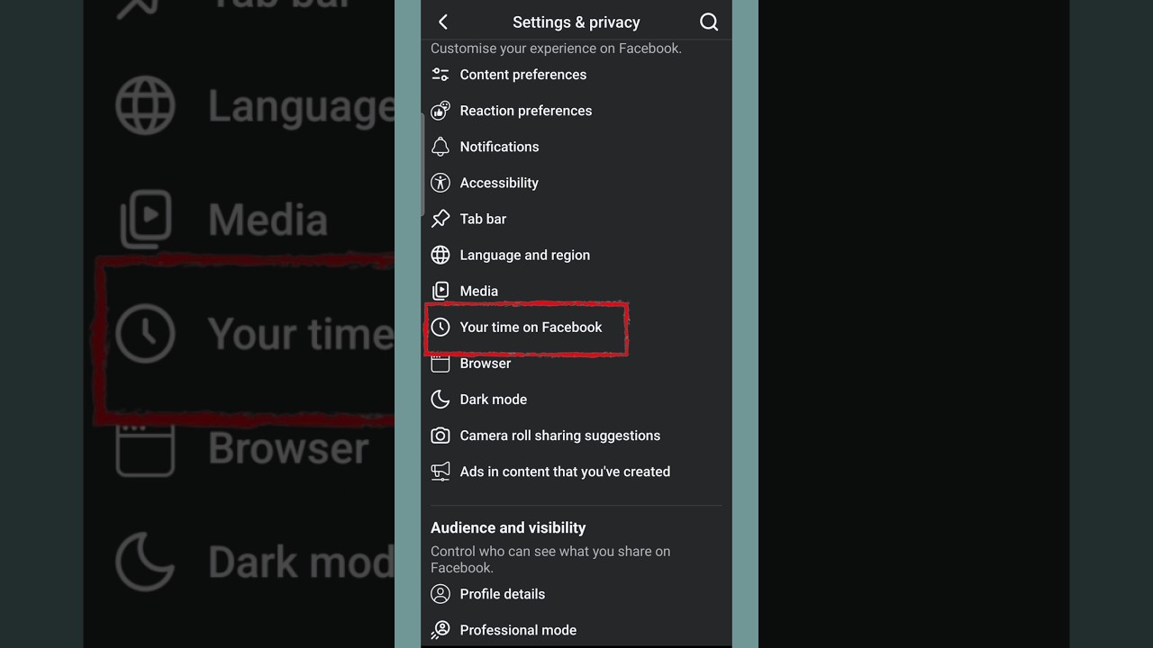The width and height of the screenshot is (1153, 648).
Task: Click the Accessibility person icon
Action: pos(440,183)
